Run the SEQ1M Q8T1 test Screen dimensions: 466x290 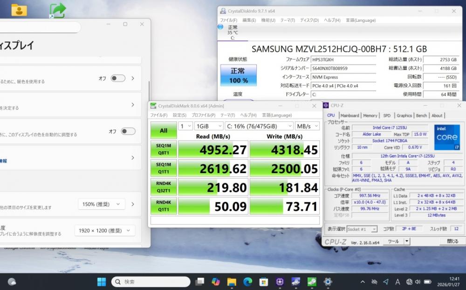point(164,149)
